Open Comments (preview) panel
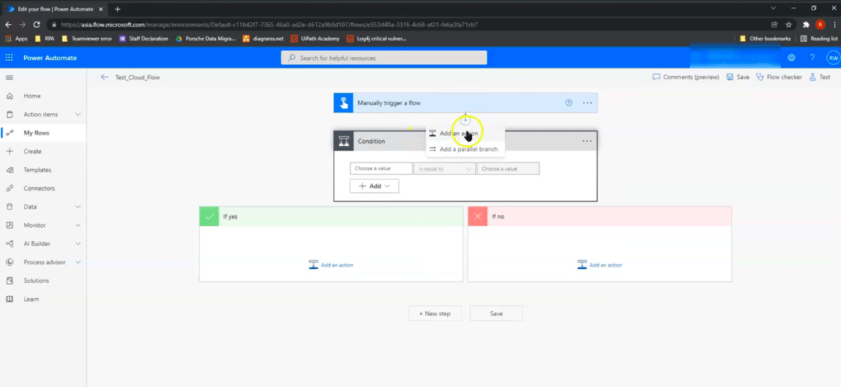 (x=686, y=77)
